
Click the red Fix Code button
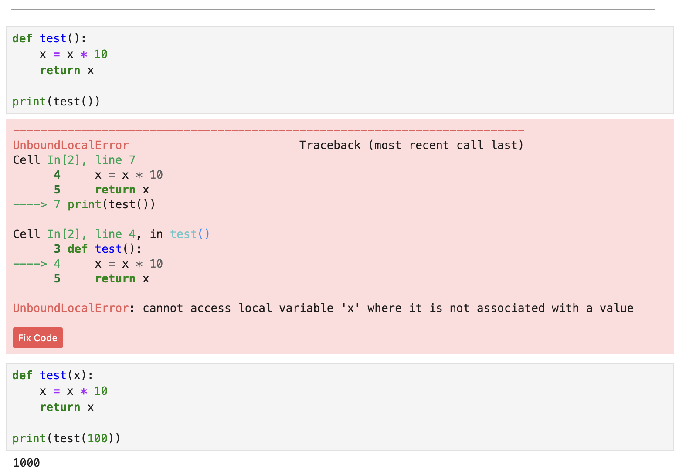point(38,338)
